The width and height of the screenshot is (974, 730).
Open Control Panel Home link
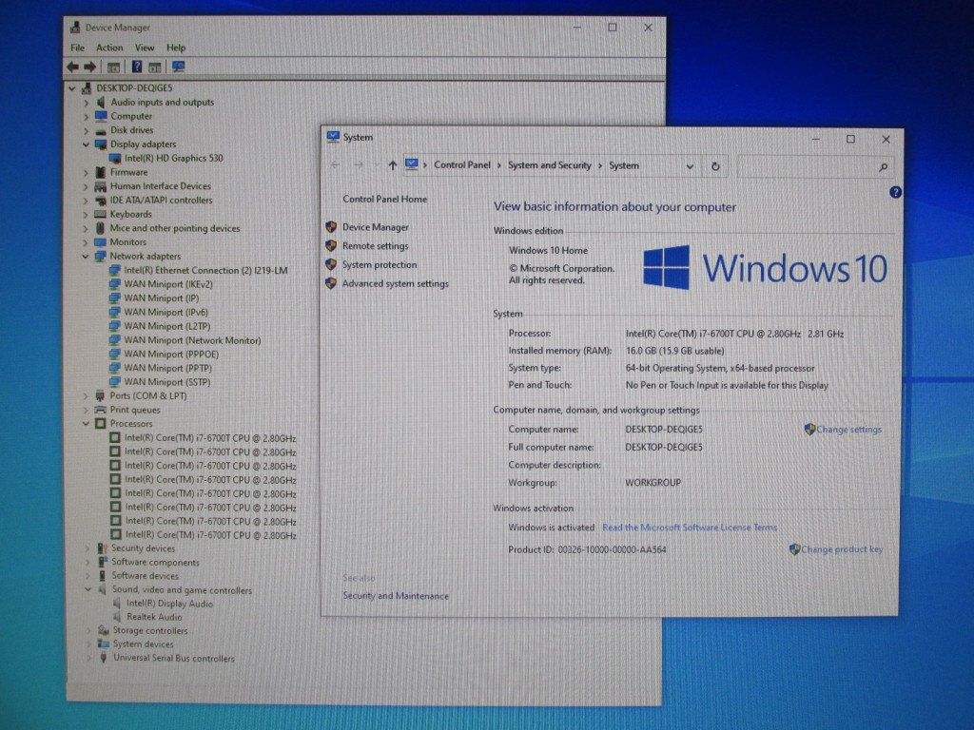[385, 200]
